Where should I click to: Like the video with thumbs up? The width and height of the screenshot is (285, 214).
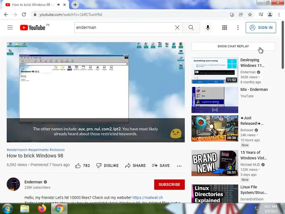[x=82, y=166]
